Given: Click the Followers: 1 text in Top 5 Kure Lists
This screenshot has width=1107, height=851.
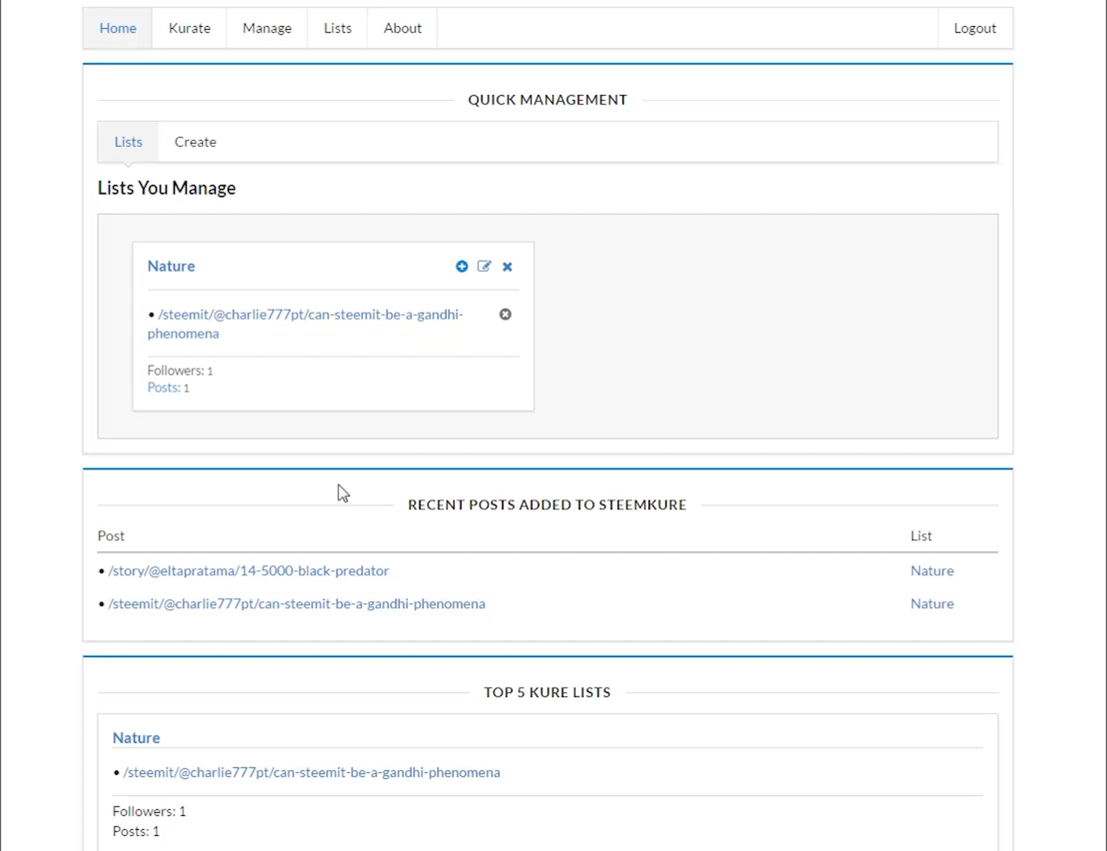Looking at the screenshot, I should pyautogui.click(x=149, y=811).
